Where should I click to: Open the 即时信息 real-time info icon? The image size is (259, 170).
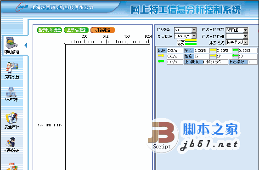pyautogui.click(x=11, y=43)
